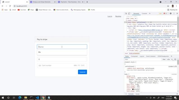The height and width of the screenshot is (100, 179).
Task: Open DevTools three-dot customize menu
Action: point(174,13)
